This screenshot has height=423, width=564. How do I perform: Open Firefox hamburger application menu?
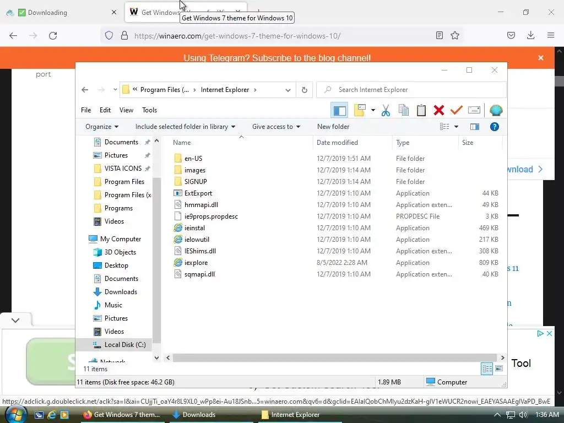[x=551, y=35]
